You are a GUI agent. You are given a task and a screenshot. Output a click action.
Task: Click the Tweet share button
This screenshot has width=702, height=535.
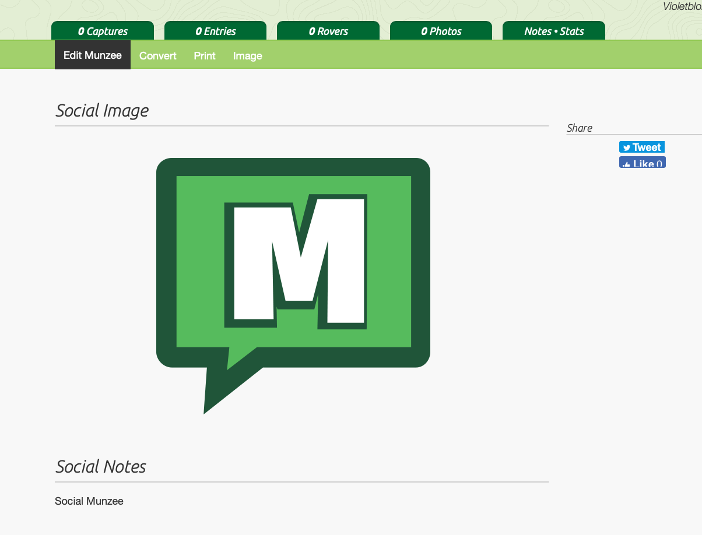click(x=642, y=147)
